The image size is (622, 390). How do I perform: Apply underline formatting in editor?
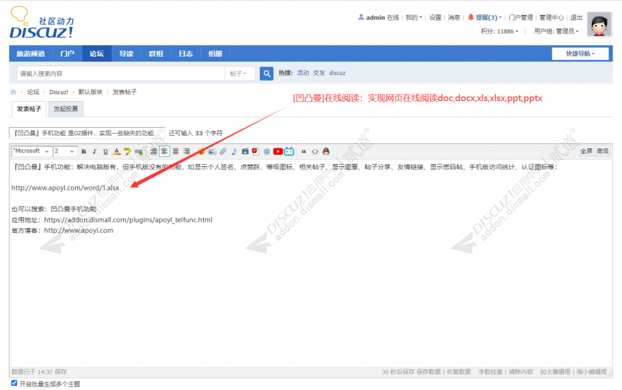105,152
